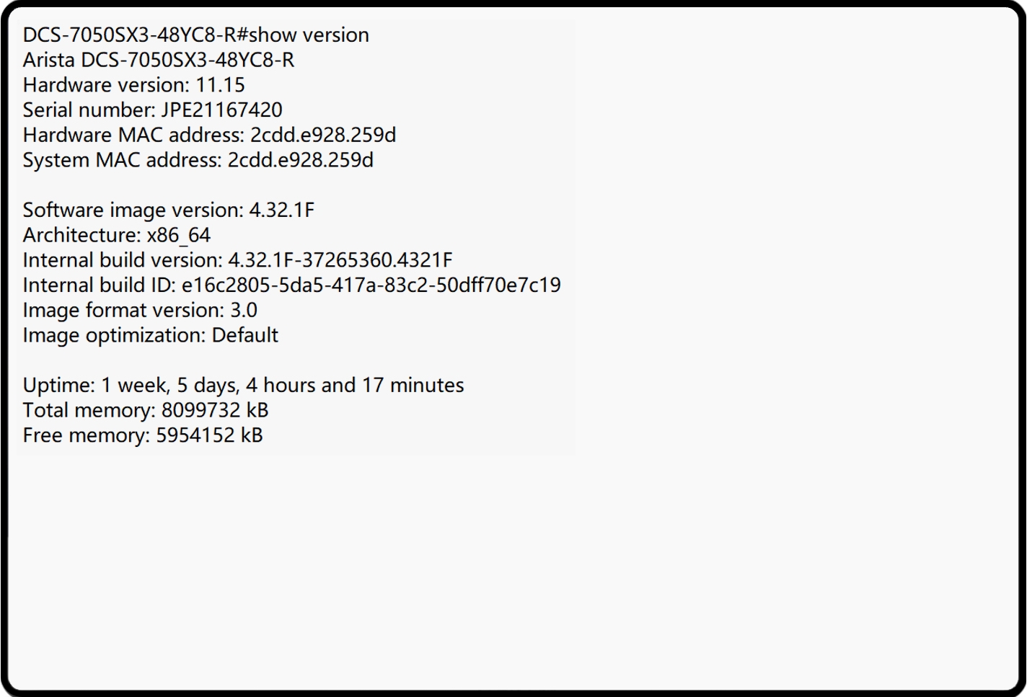
Task: Click the image format version 3.0
Action: pos(244,311)
